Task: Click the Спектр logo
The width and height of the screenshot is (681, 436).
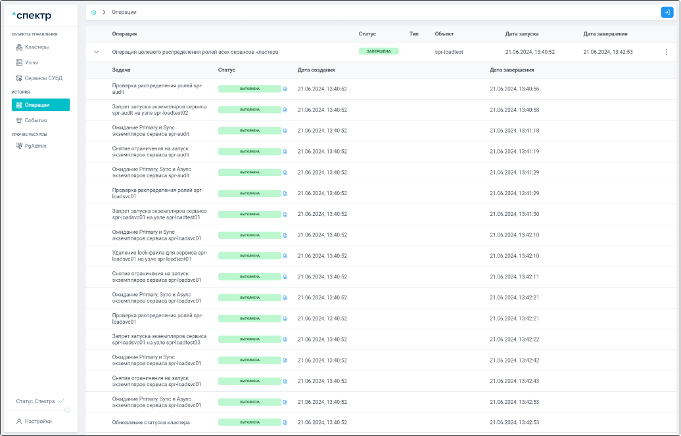Action: click(32, 16)
